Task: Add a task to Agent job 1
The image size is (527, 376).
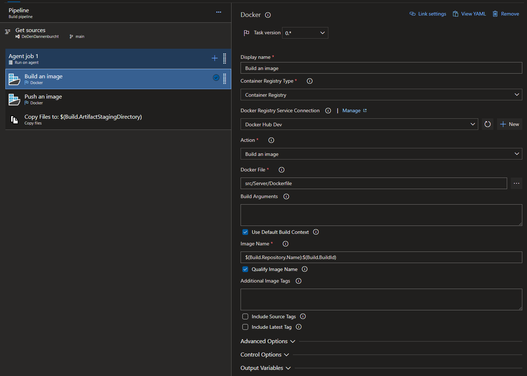Action: coord(215,58)
